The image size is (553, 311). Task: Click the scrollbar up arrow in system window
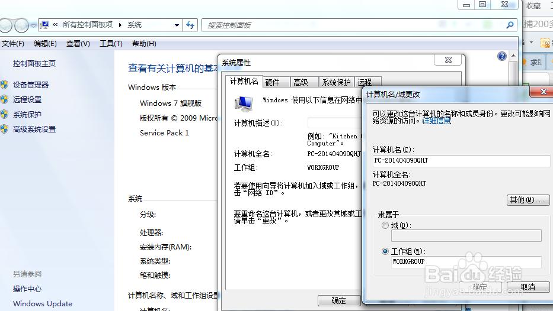tap(513, 56)
